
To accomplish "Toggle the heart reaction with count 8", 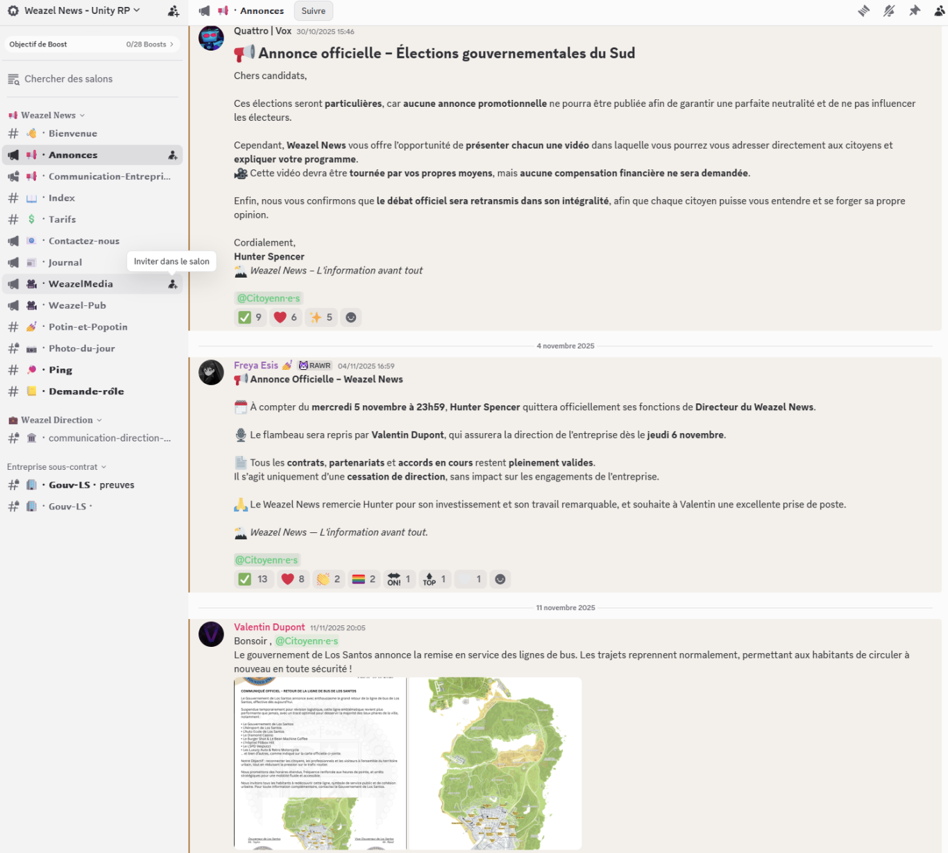I will point(293,580).
